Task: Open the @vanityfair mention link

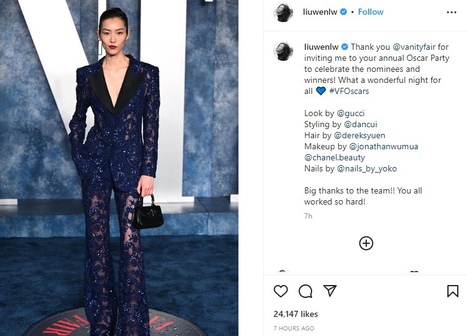Action: click(x=414, y=47)
